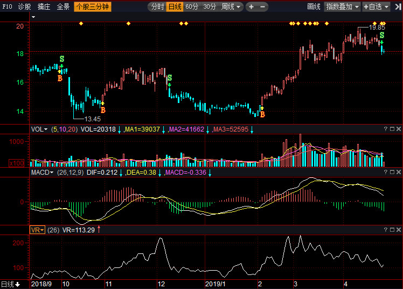The image size is (403, 289).
Task: Click the first yellow diamond event marker
Action: coord(81,23)
